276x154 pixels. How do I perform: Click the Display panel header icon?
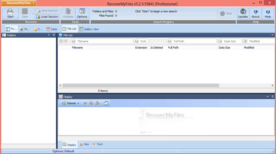coord(61,97)
